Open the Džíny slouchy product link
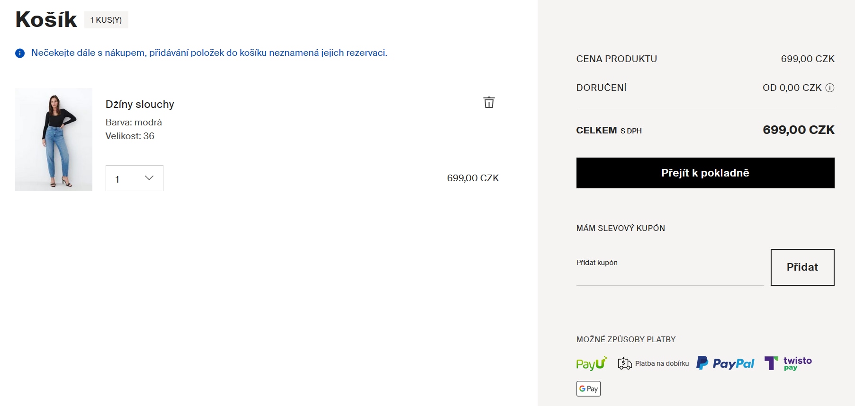The height and width of the screenshot is (406, 855). 140,104
